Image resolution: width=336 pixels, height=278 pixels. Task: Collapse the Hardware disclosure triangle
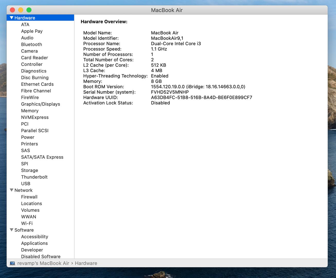[12, 18]
